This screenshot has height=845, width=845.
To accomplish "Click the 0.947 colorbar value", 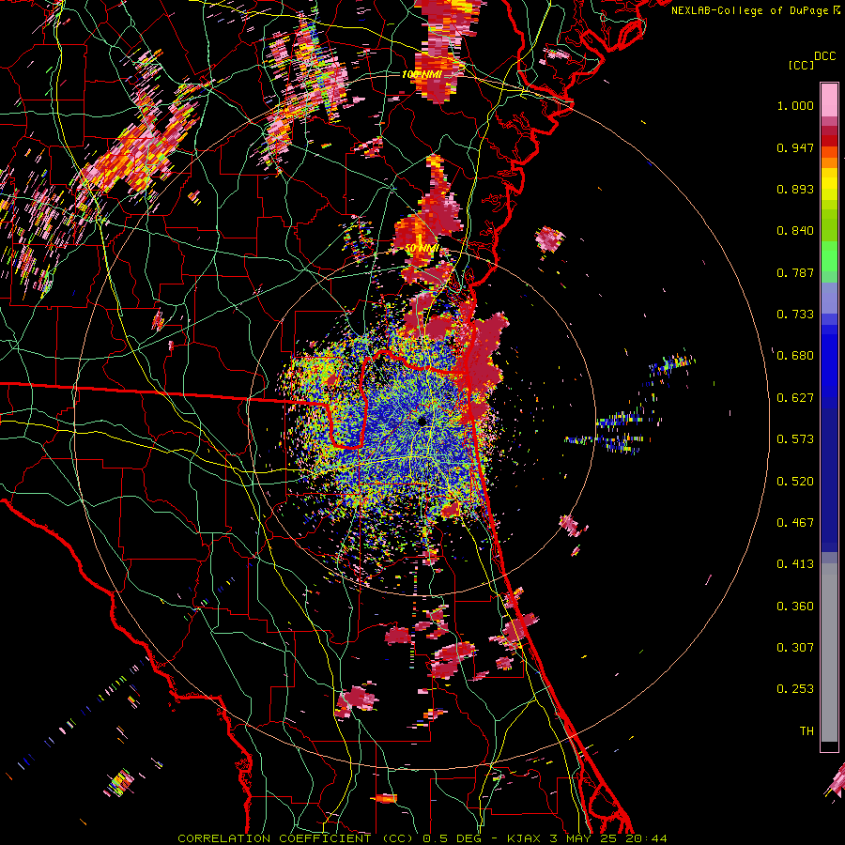I will click(795, 147).
